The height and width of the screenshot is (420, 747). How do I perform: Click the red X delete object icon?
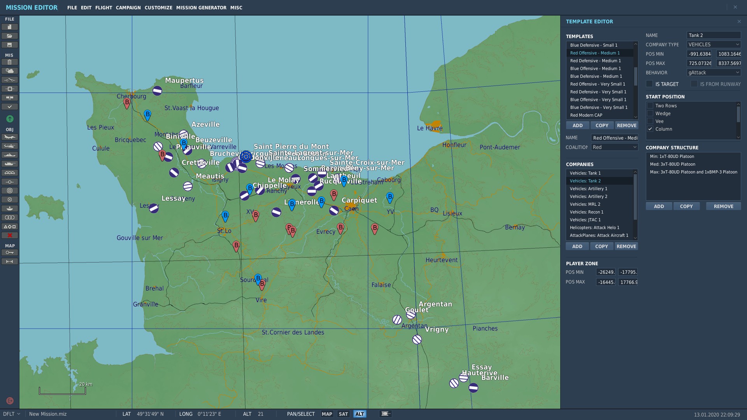pos(10,235)
